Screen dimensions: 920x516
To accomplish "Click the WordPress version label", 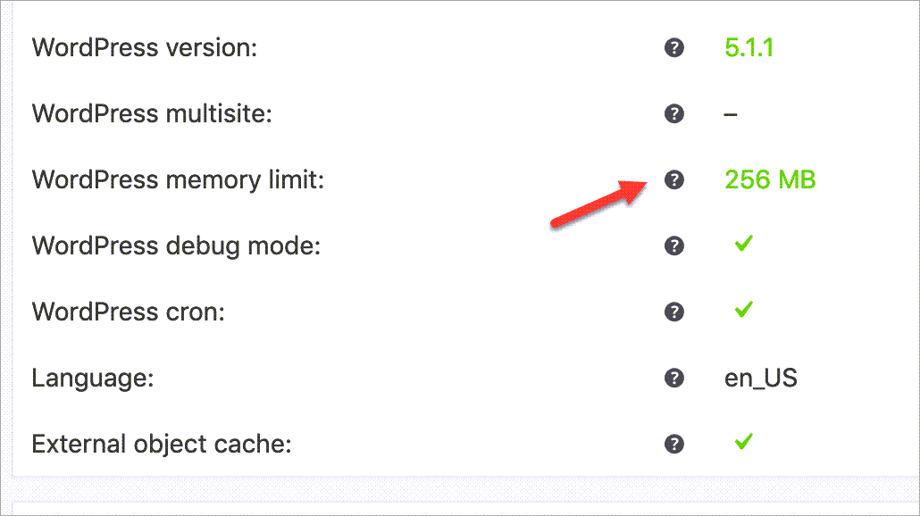I will pyautogui.click(x=145, y=47).
